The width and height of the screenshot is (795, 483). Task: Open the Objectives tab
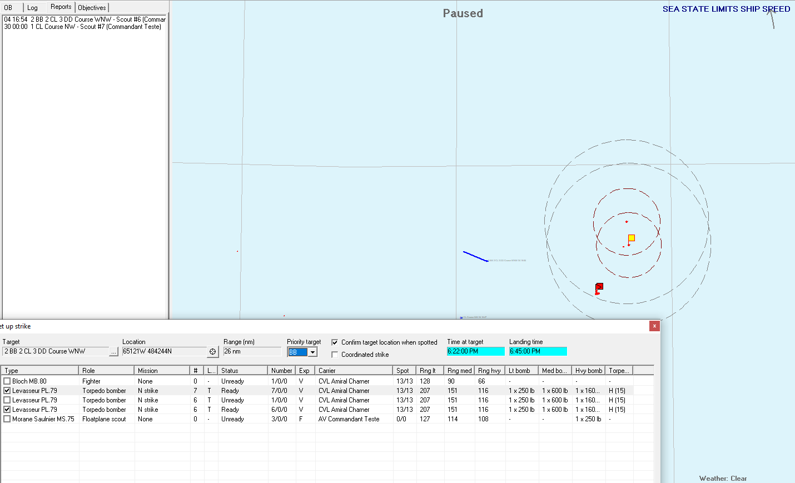(92, 8)
